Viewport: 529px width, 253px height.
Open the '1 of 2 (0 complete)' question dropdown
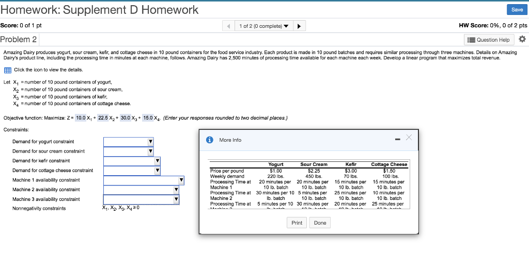[264, 26]
